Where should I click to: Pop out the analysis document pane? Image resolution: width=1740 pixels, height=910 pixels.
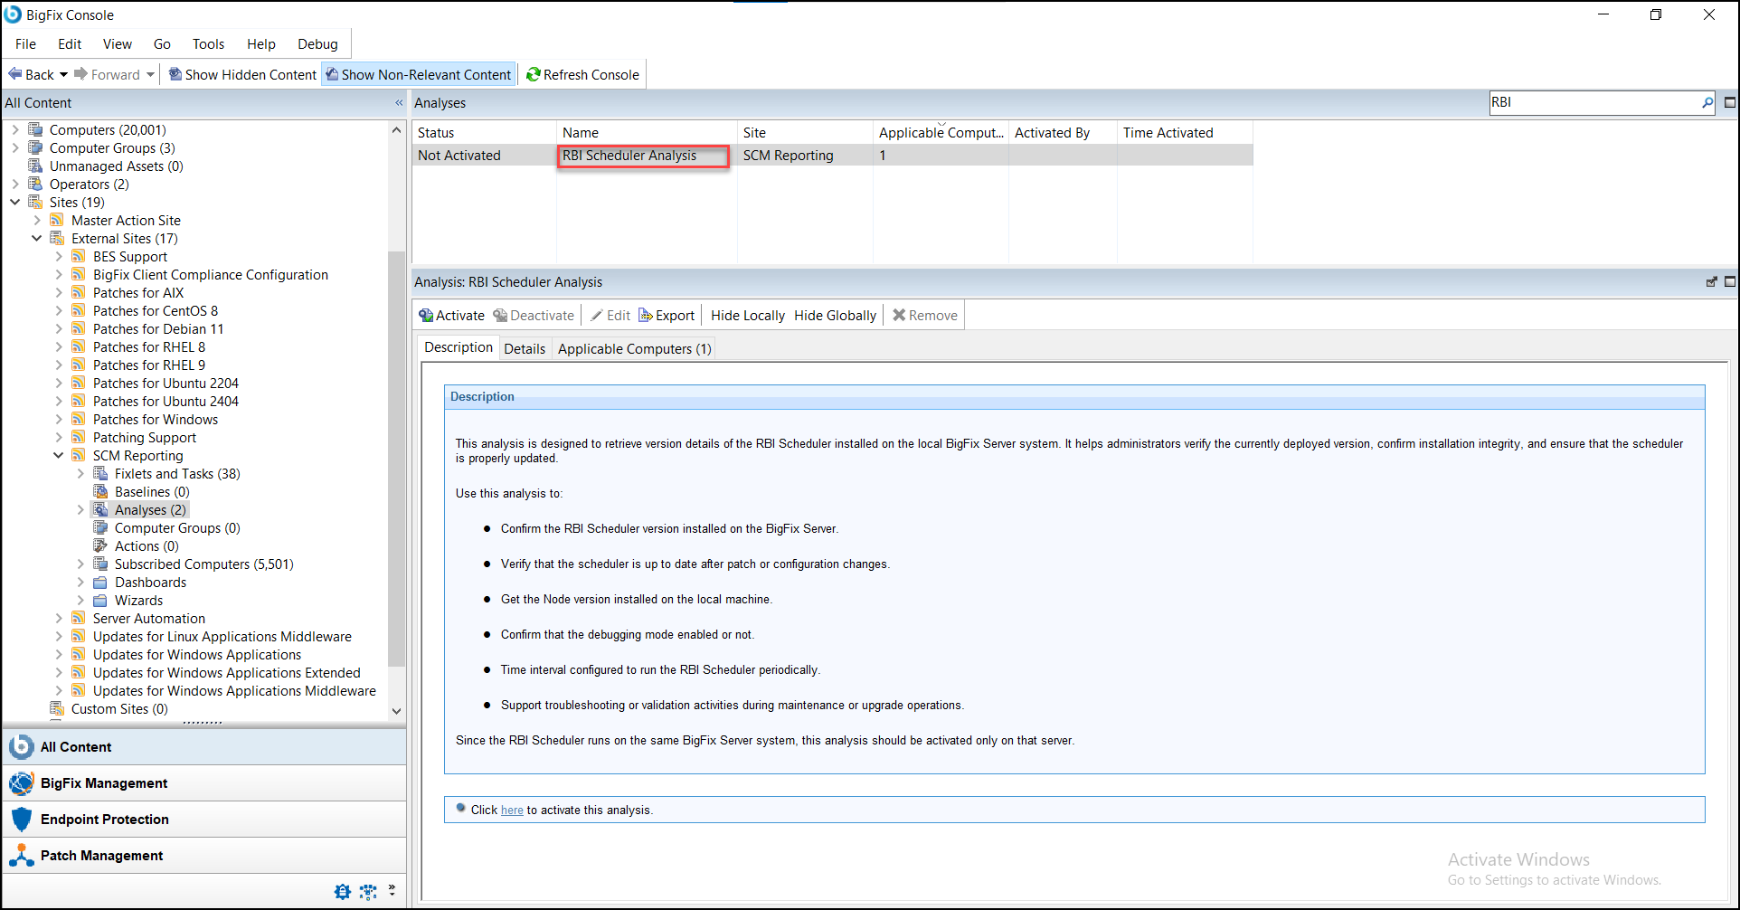point(1711,282)
